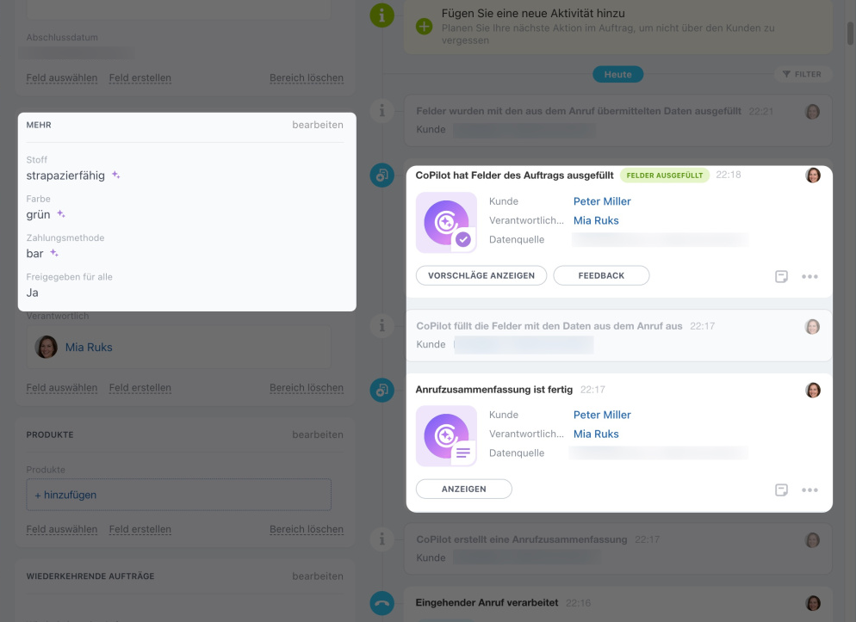This screenshot has width=856, height=622.
Task: Click CoPilot timeline icon beside fields-filled entry
Action: (x=381, y=176)
